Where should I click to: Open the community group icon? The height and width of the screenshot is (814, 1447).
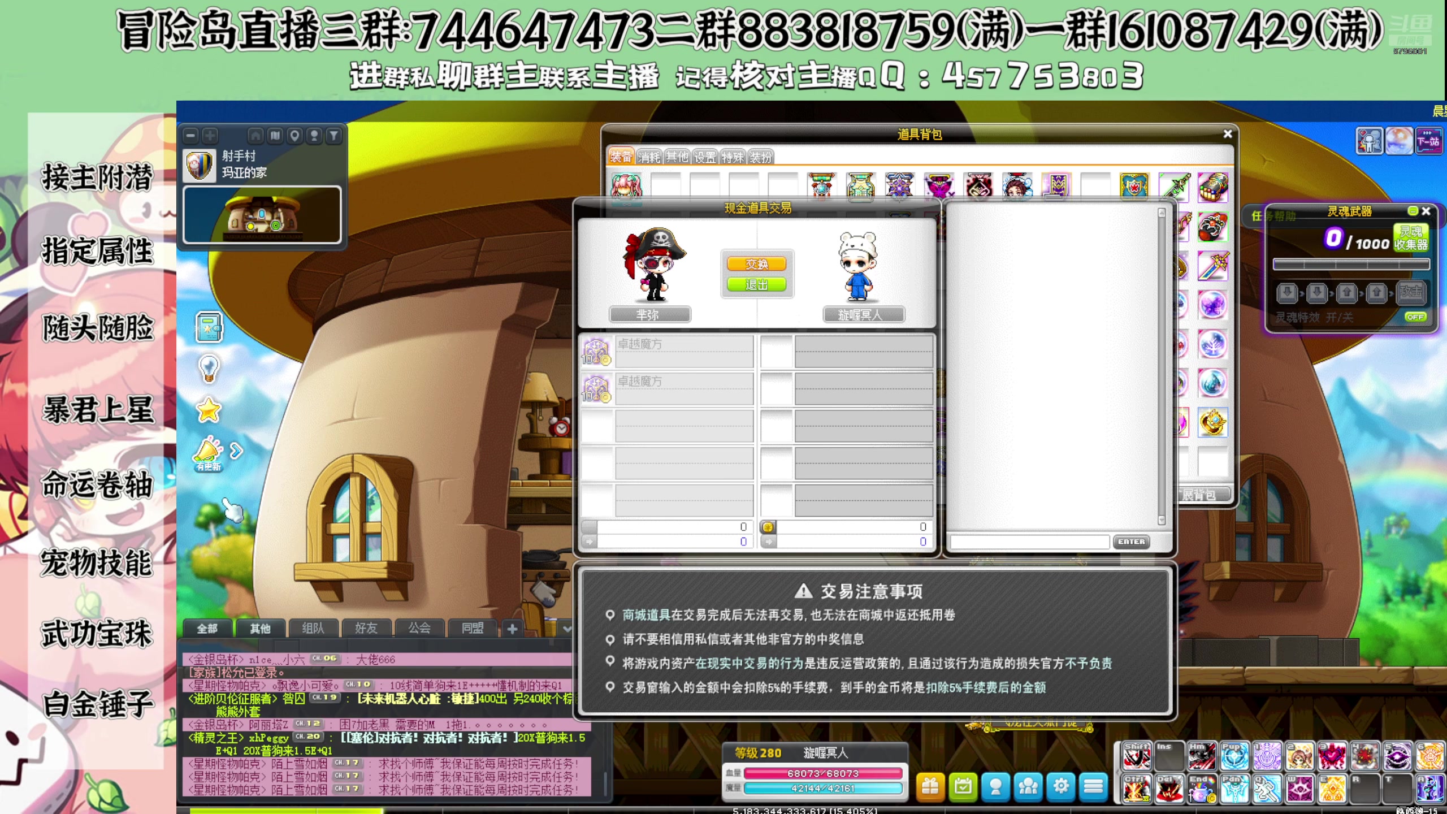click(x=1028, y=786)
